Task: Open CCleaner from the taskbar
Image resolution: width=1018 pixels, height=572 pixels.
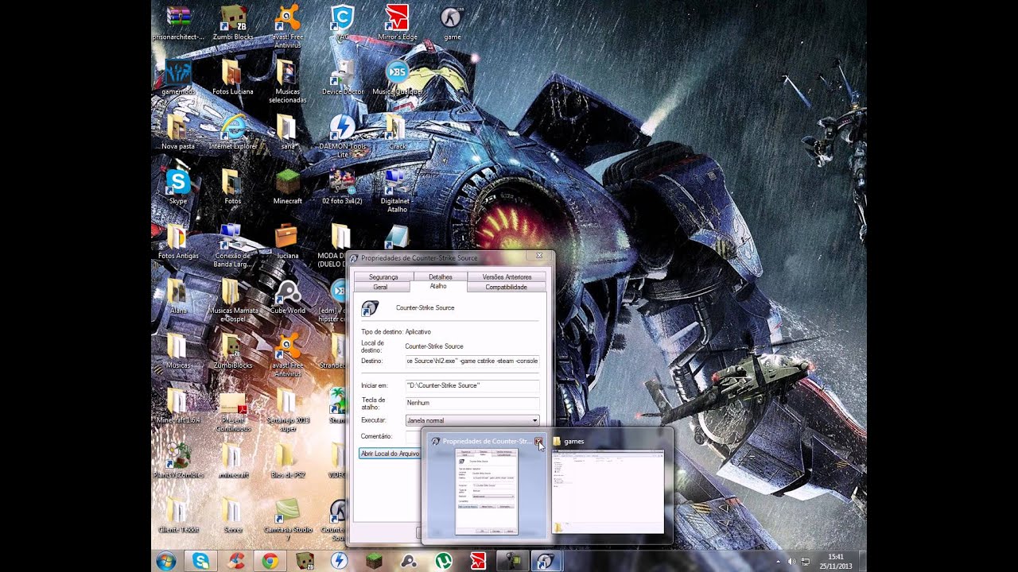Action: (x=235, y=561)
